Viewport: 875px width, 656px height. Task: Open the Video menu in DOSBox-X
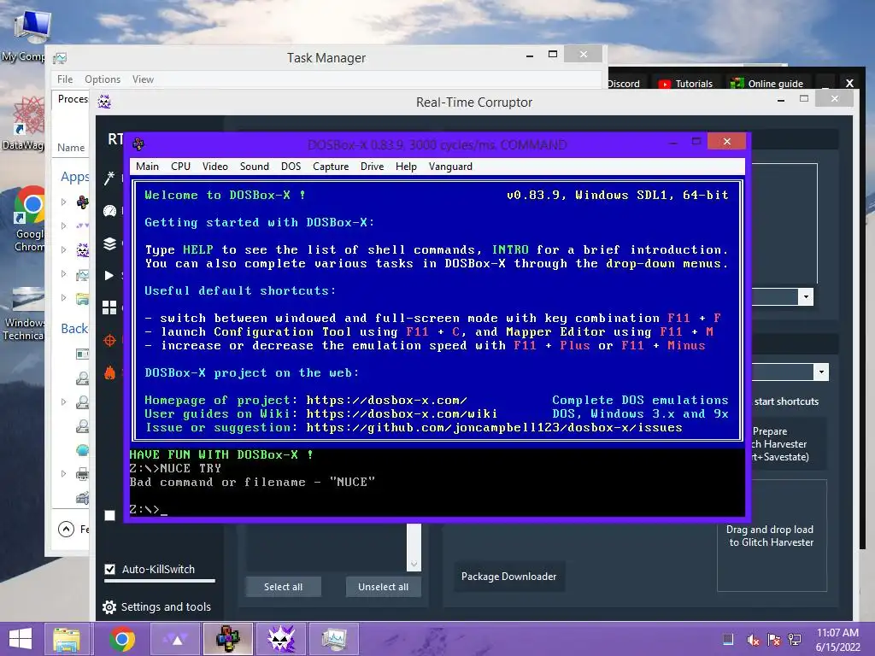214,167
